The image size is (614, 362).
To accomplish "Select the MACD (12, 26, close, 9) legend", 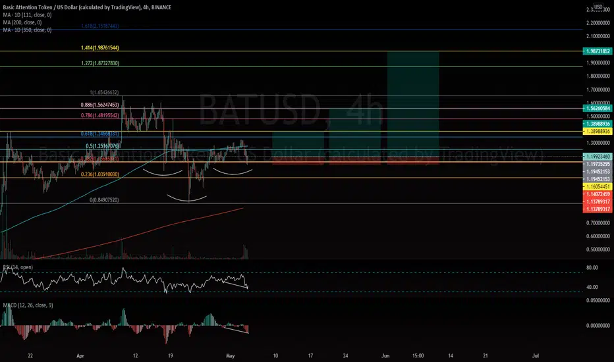I will [x=28, y=305].
